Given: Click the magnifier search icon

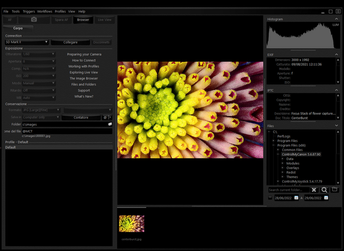Looking at the screenshot, I should click(324, 190).
